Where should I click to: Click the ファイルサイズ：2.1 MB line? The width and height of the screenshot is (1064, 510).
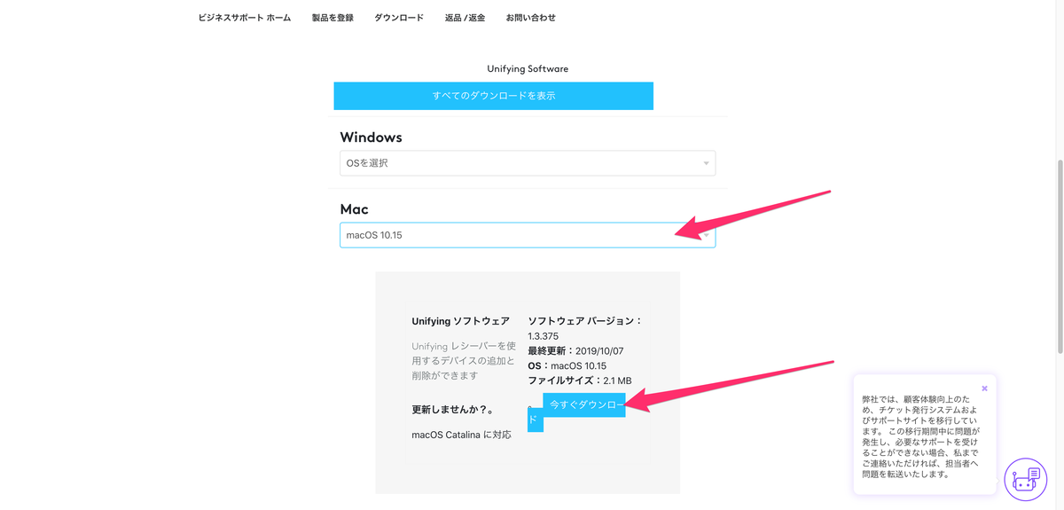tap(579, 381)
